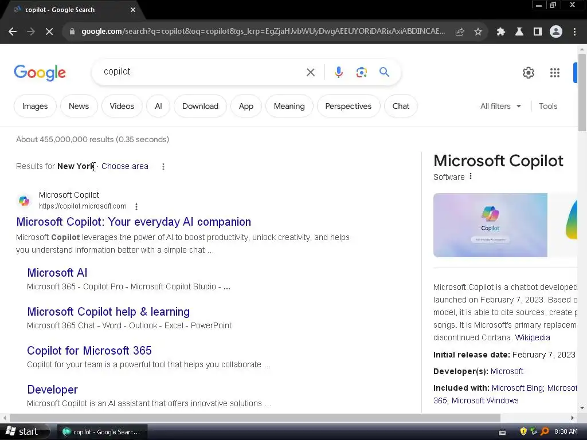
Task: Open the search Tools menu
Action: coord(548,106)
